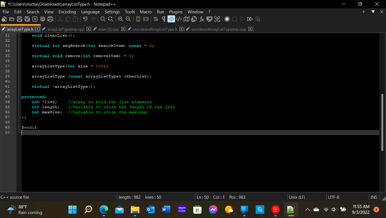This screenshot has width=386, height=218.
Task: Open the Plugins menu dropdown
Action: [176, 12]
